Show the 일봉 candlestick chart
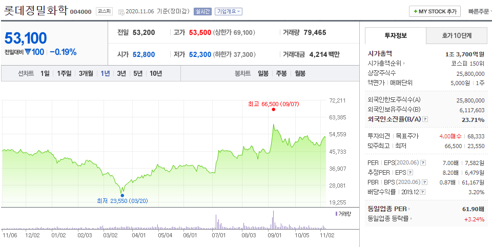 (x=263, y=74)
